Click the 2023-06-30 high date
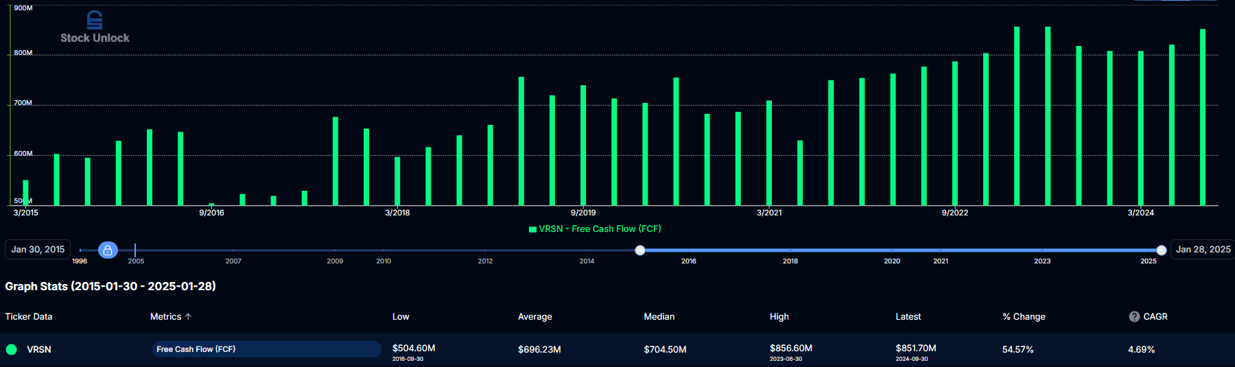 (x=786, y=359)
